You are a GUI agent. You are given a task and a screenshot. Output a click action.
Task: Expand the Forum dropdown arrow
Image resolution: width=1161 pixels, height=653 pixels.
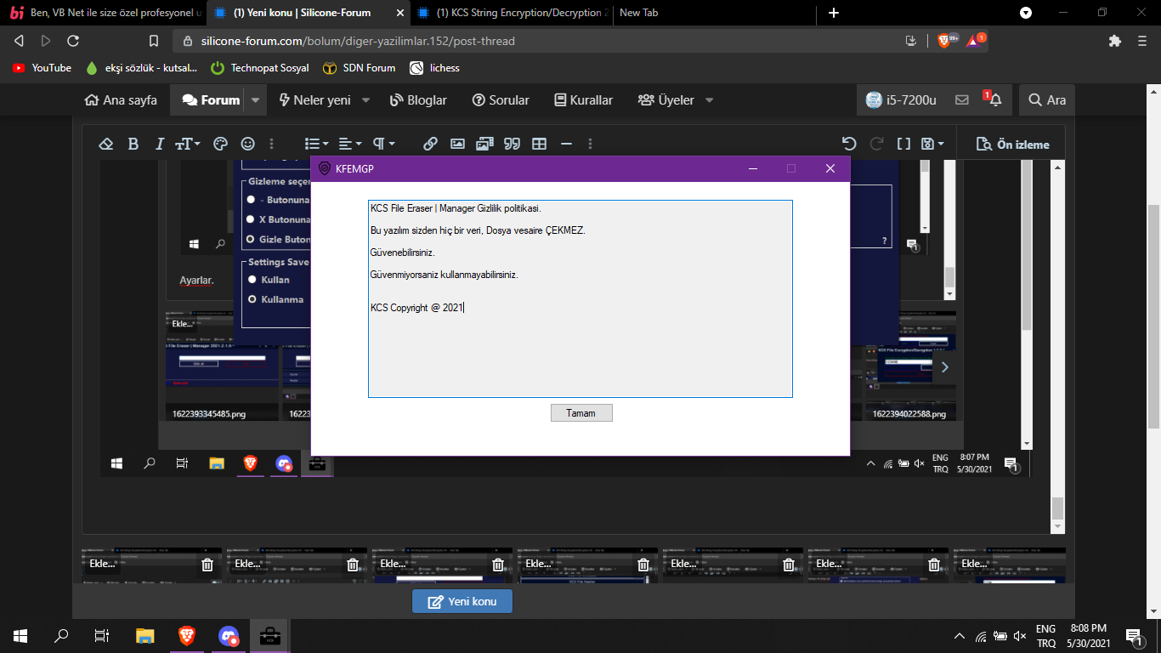pos(256,100)
